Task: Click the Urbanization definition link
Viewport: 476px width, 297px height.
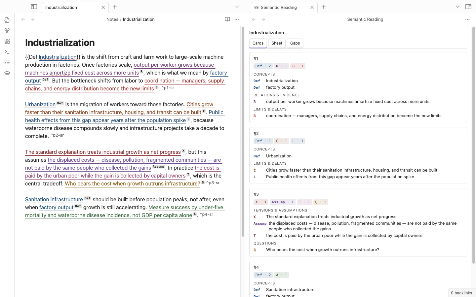Action: [x=40, y=105]
